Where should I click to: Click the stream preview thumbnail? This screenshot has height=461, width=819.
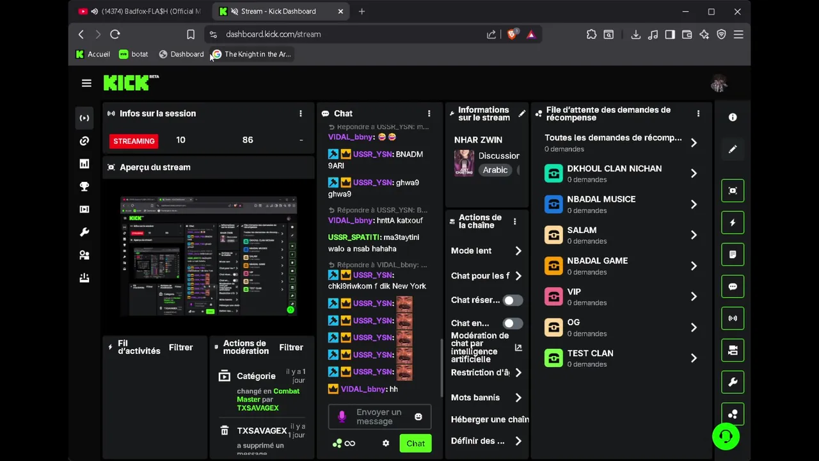coord(209,255)
